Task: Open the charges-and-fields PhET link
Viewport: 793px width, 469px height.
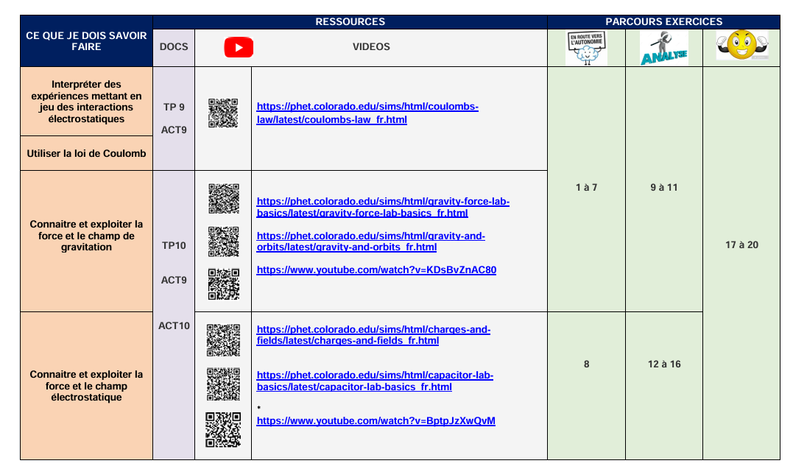Action: coord(373,335)
